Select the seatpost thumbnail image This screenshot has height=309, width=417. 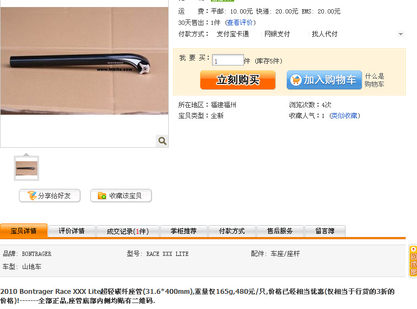pyautogui.click(x=27, y=168)
